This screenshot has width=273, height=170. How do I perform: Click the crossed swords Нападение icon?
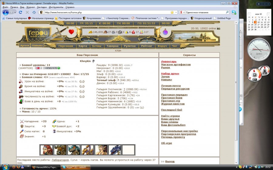click(22, 121)
